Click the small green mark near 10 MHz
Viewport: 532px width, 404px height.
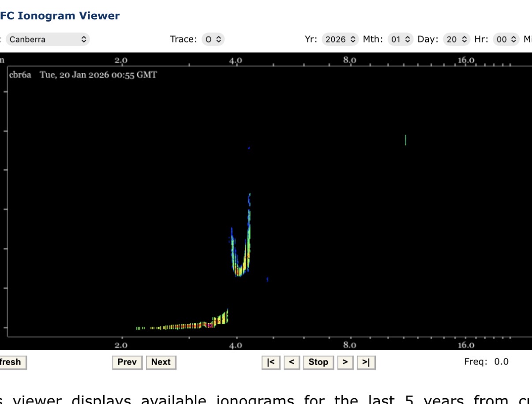tap(405, 140)
